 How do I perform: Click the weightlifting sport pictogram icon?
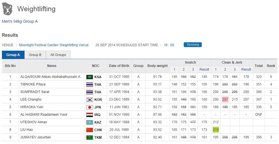point(7,9)
